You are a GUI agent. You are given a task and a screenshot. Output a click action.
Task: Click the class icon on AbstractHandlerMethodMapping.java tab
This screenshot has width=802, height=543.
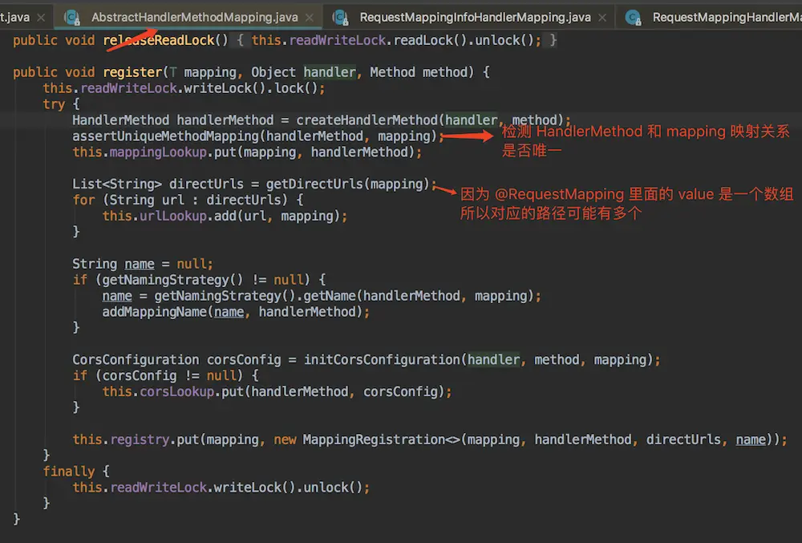click(x=72, y=17)
